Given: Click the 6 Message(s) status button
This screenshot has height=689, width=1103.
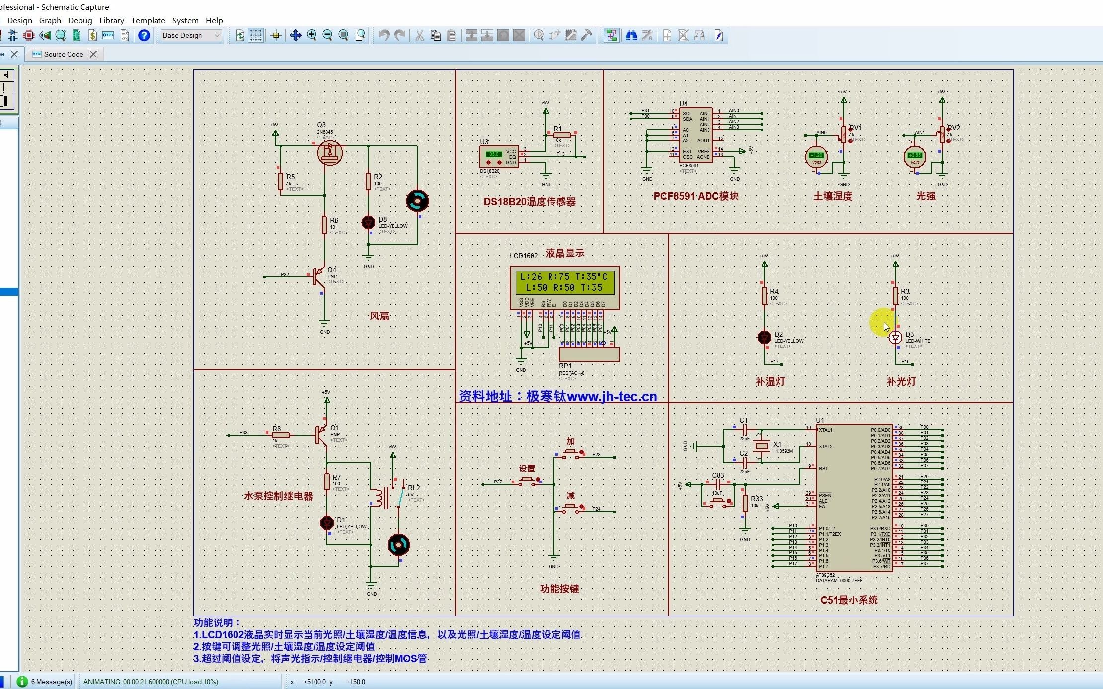Looking at the screenshot, I should (x=45, y=682).
